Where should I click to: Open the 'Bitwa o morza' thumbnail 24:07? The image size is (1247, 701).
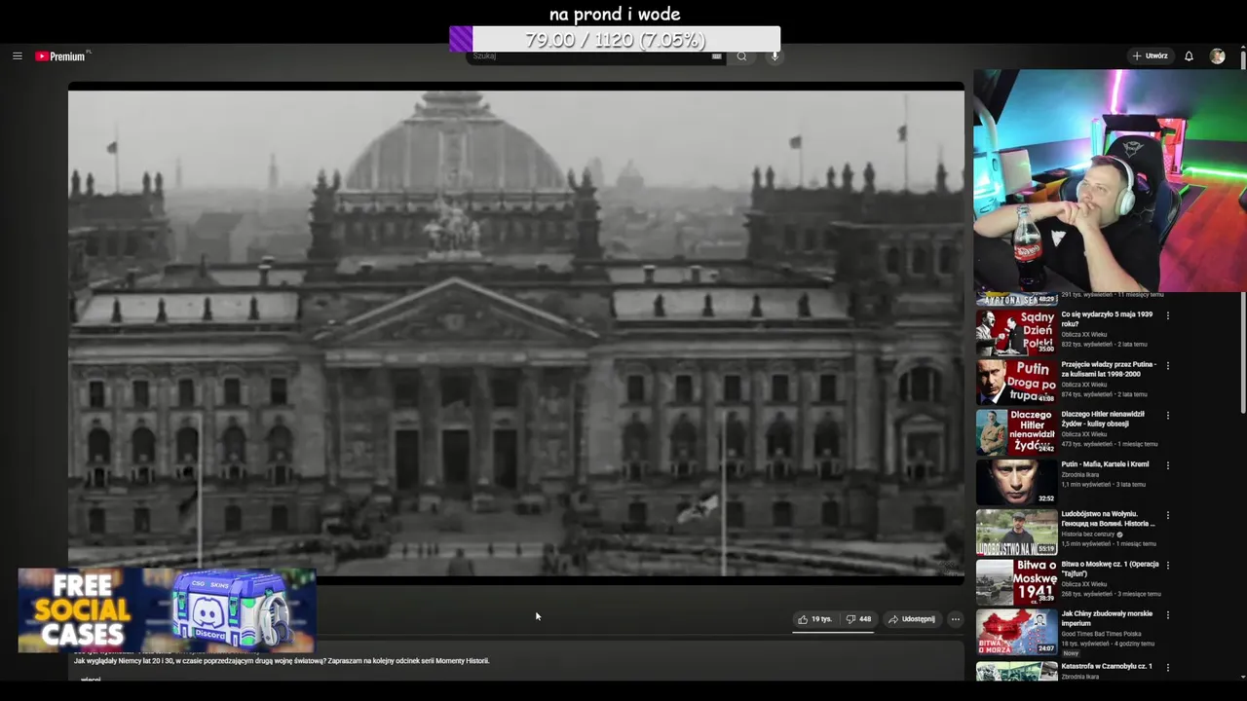(x=1016, y=632)
